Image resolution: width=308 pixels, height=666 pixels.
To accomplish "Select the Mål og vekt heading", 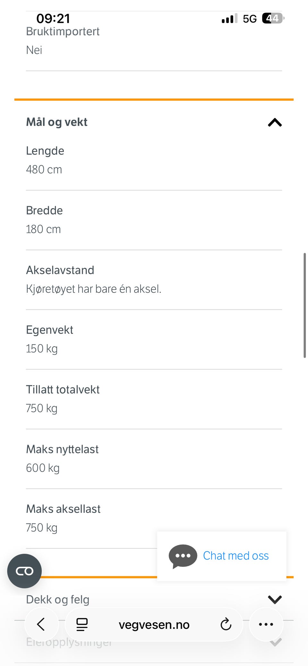I will [x=57, y=122].
